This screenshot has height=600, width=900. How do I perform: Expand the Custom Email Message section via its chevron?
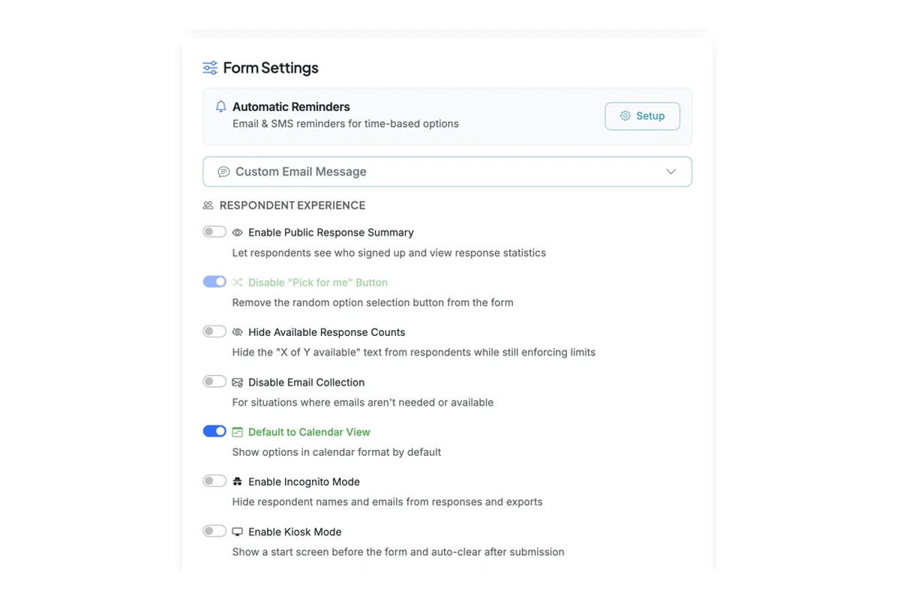tap(671, 171)
